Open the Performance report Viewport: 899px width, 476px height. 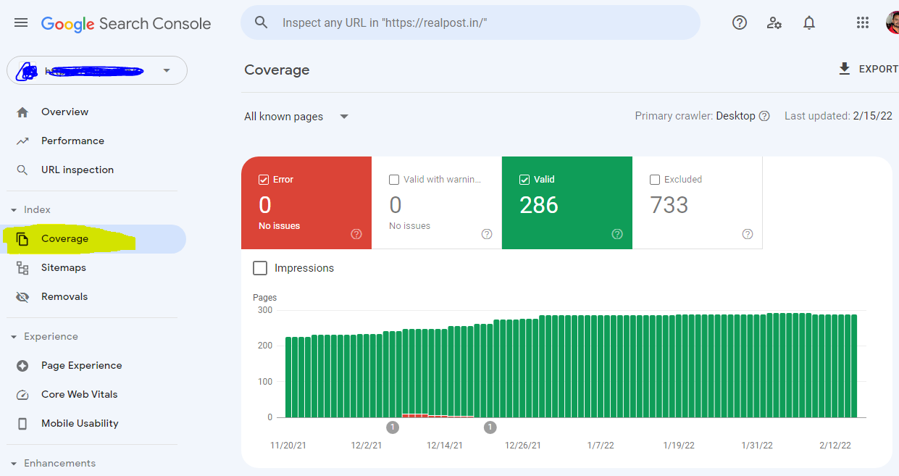coord(72,141)
